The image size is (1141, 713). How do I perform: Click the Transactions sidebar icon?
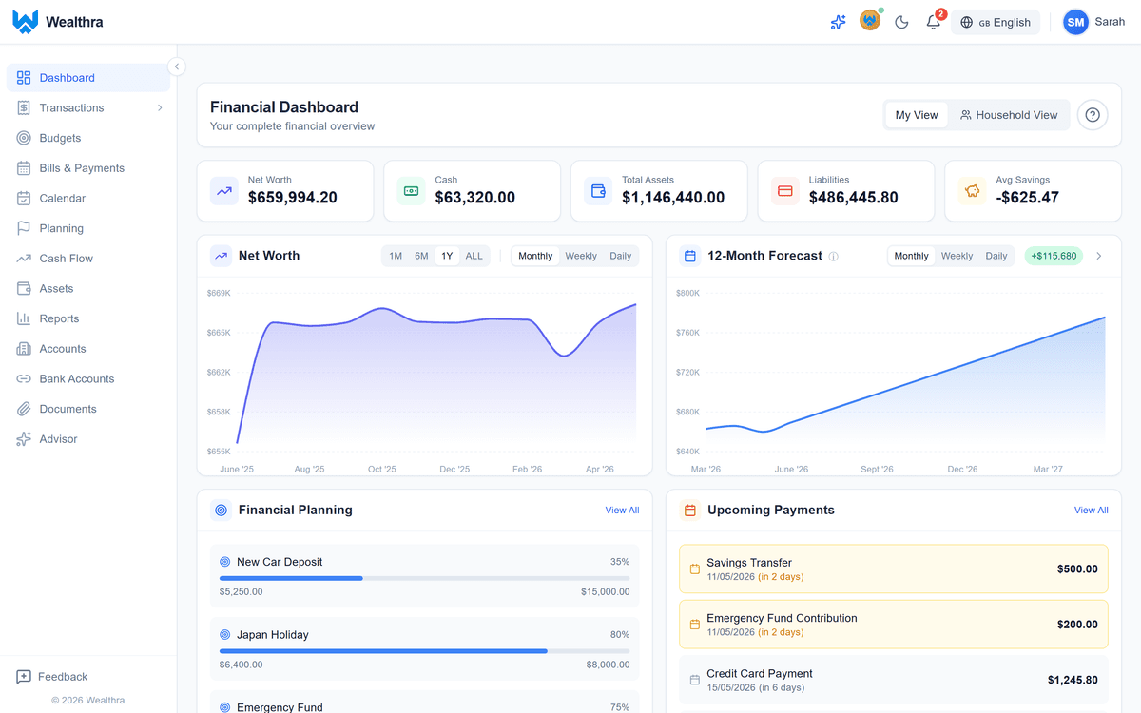coord(24,108)
